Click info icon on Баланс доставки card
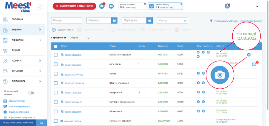The height and width of the screenshot is (126, 269). tap(145, 4)
